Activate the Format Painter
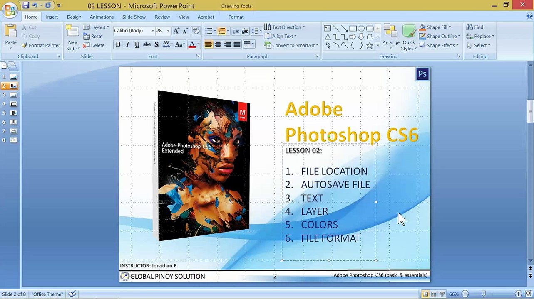534x299 pixels. pos(41,45)
